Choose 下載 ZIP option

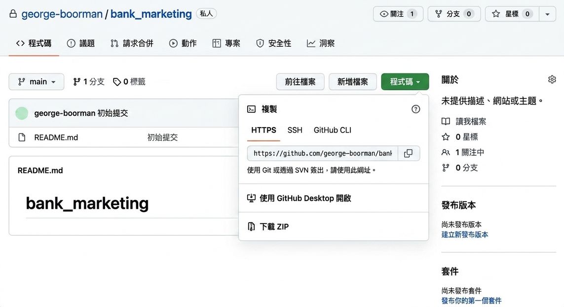coord(334,227)
